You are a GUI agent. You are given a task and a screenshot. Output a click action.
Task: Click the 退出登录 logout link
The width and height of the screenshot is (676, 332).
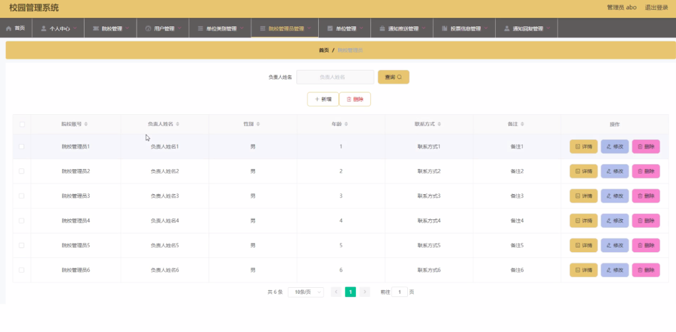(x=656, y=8)
